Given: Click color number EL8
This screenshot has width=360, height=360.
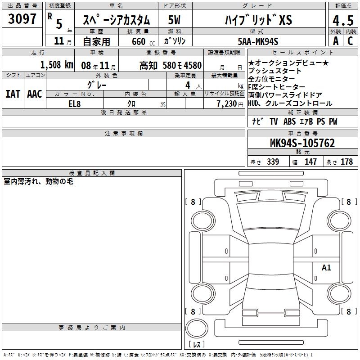Looking at the screenshot, I should point(74,104).
